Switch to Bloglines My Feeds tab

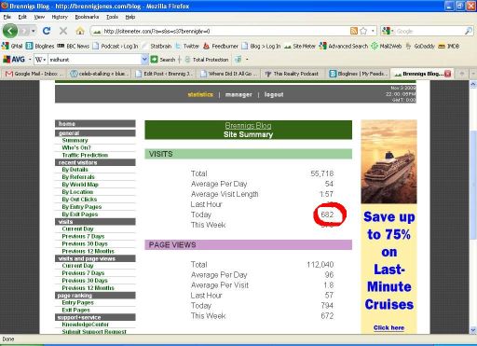click(358, 74)
